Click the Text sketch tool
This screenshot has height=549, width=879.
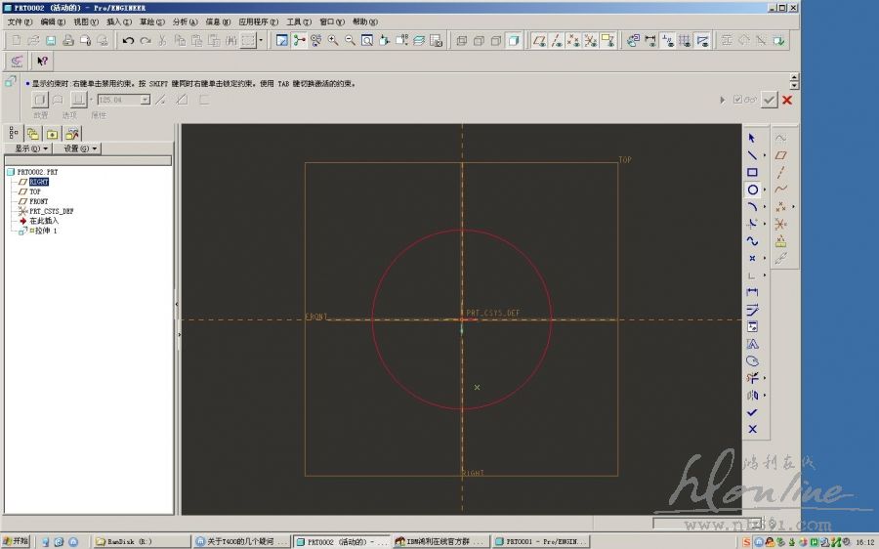[x=752, y=344]
